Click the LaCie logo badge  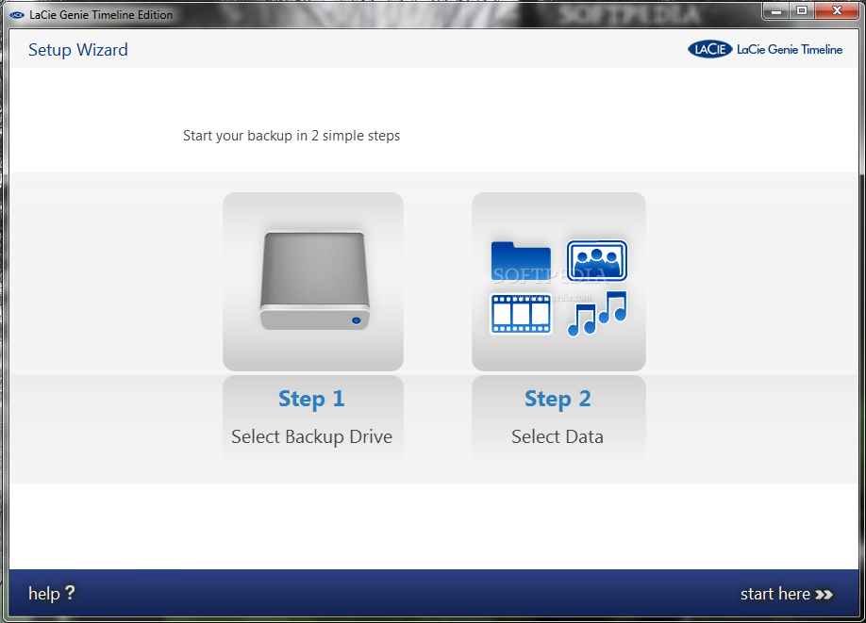[709, 50]
